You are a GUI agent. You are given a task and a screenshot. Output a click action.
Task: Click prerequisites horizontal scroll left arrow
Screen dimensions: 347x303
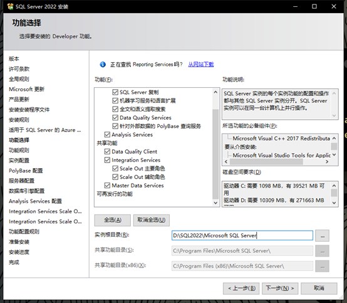[226, 162]
